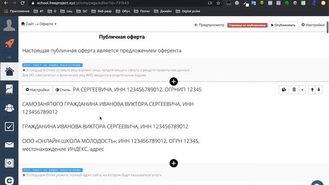Go forward with the browser forward arrow
The width and height of the screenshot is (329, 185).
point(14,3)
